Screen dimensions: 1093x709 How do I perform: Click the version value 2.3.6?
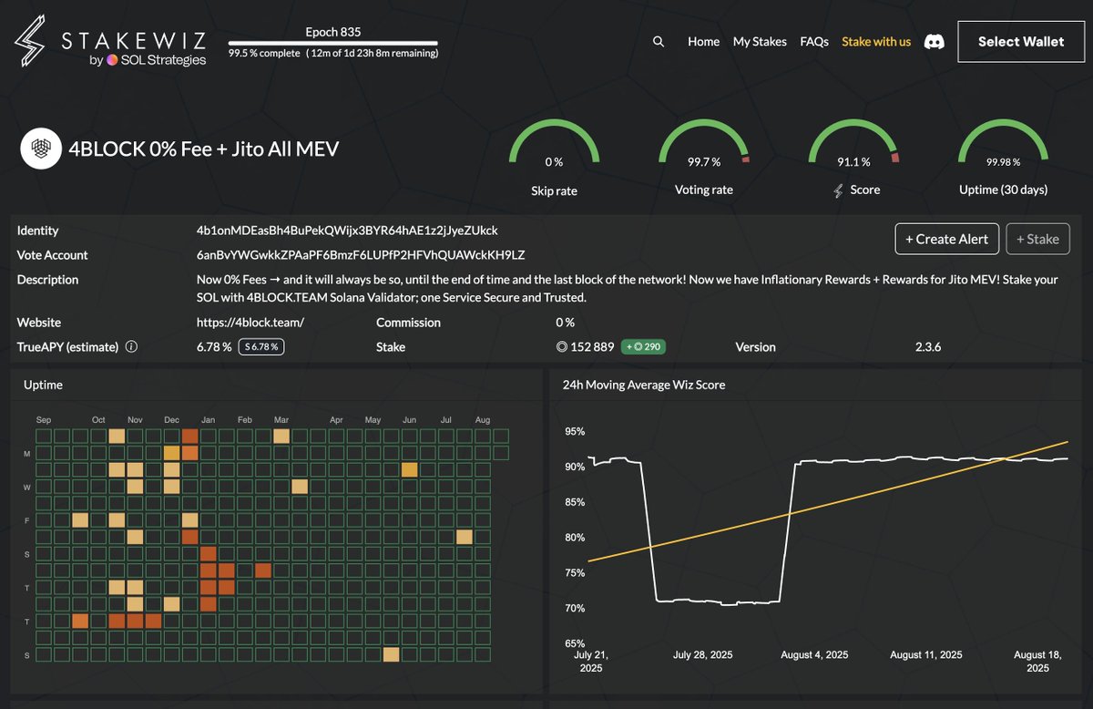[x=928, y=347]
